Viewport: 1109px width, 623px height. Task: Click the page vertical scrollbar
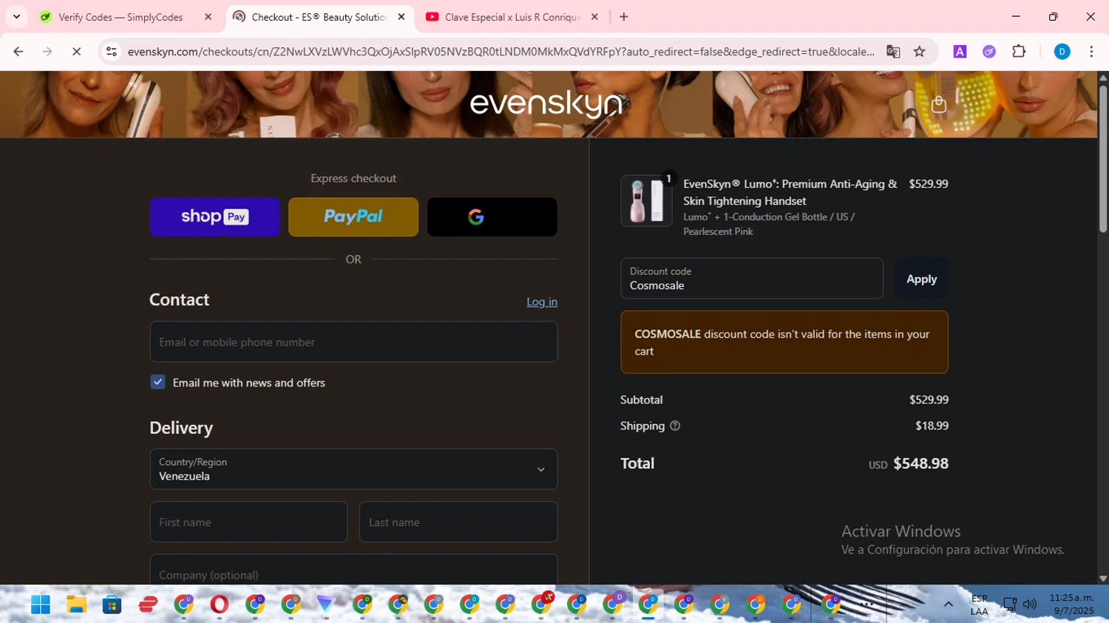[1102, 159]
